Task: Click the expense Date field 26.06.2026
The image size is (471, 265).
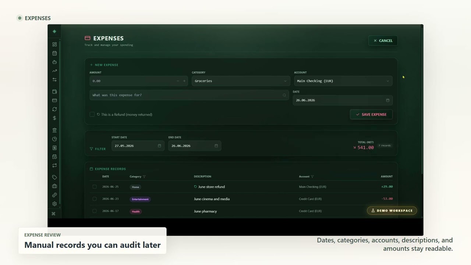Action: 343,100
